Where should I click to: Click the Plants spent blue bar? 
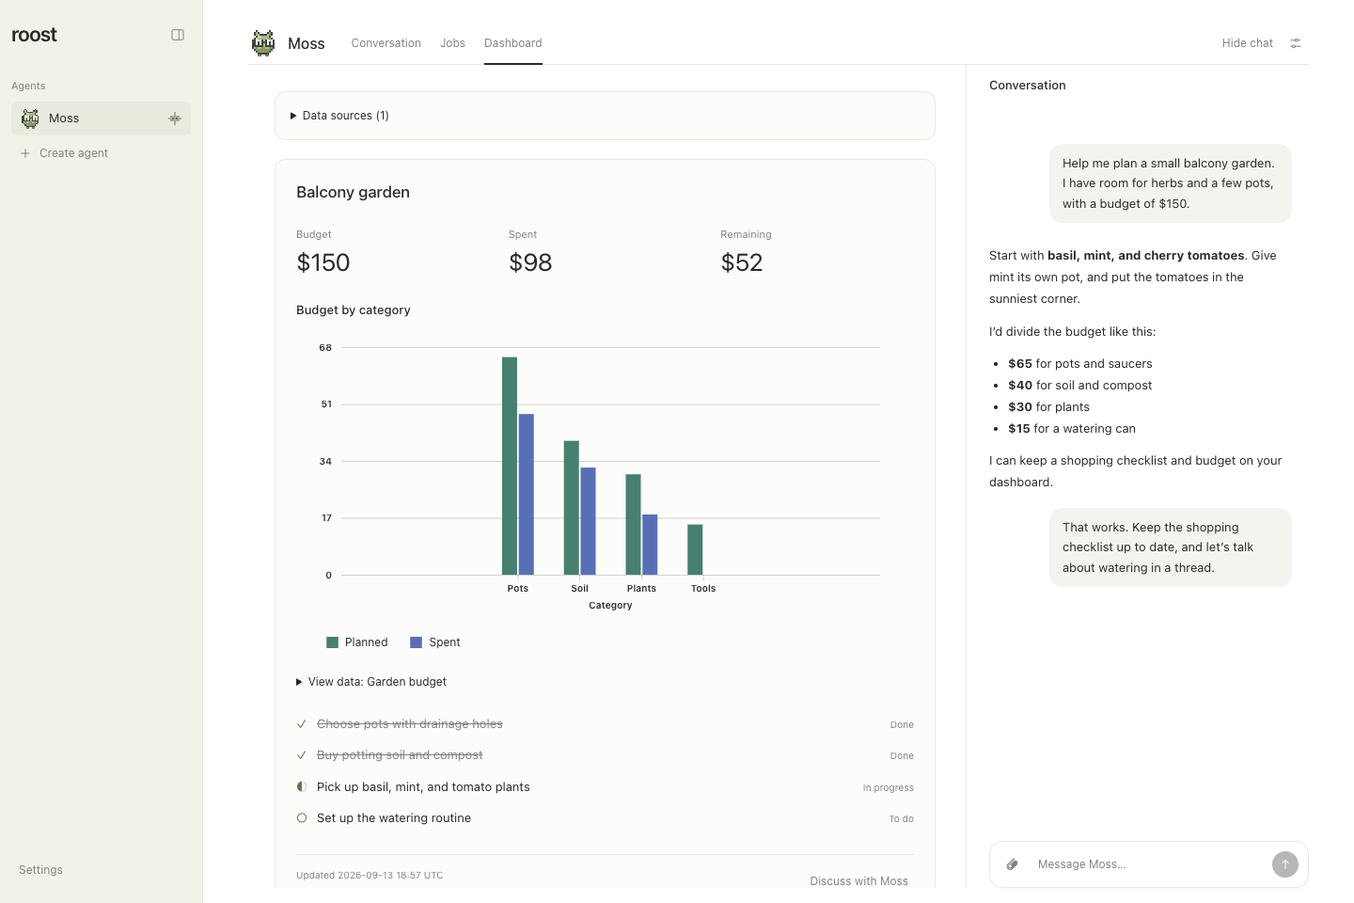(650, 545)
